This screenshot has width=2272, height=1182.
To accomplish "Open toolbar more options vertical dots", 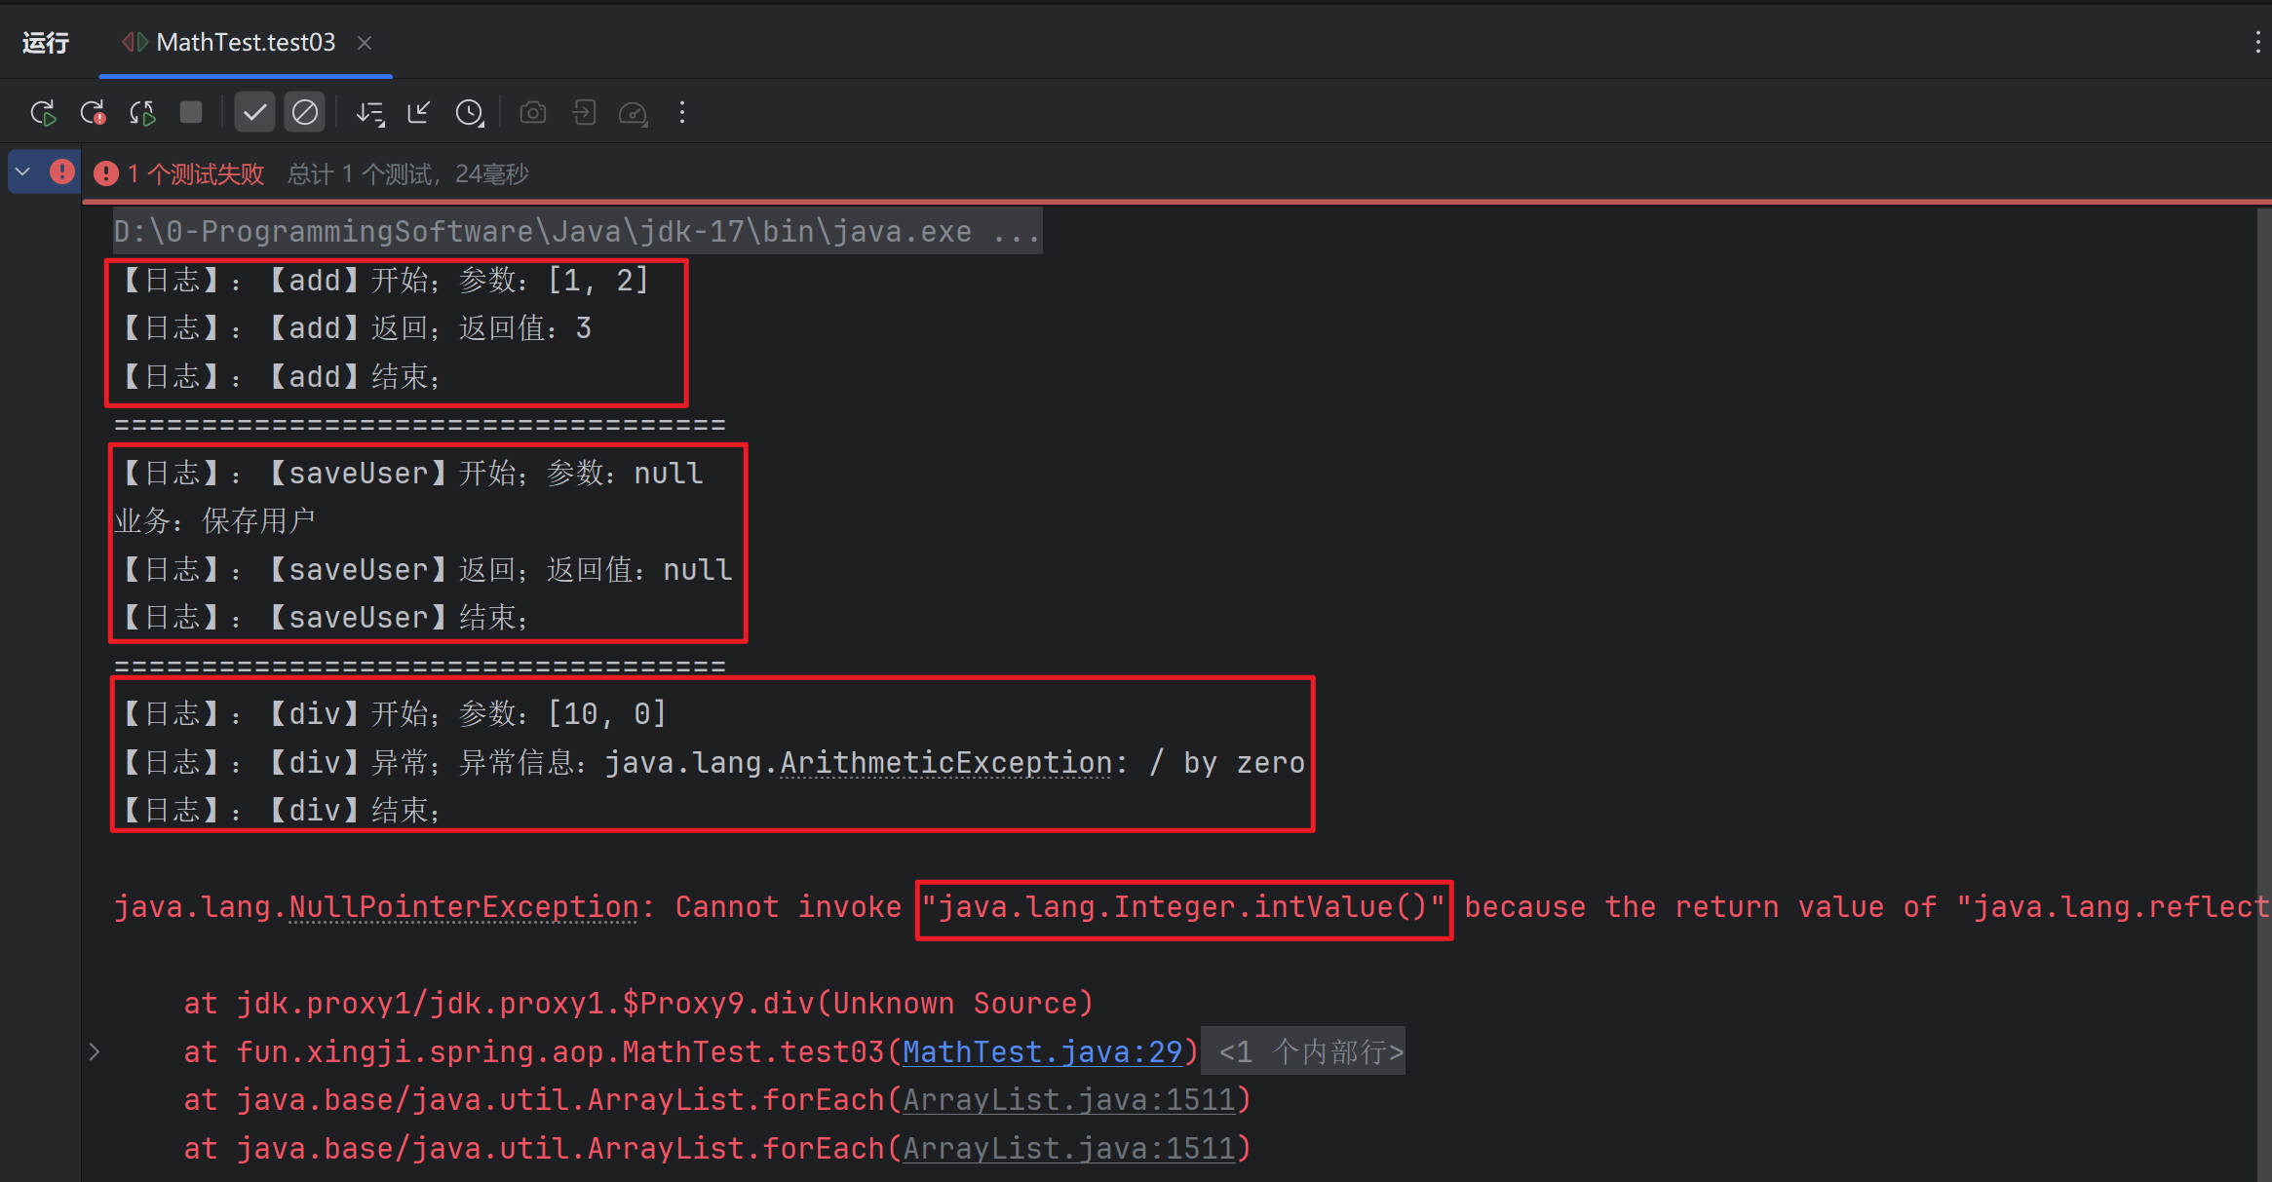I will (682, 113).
